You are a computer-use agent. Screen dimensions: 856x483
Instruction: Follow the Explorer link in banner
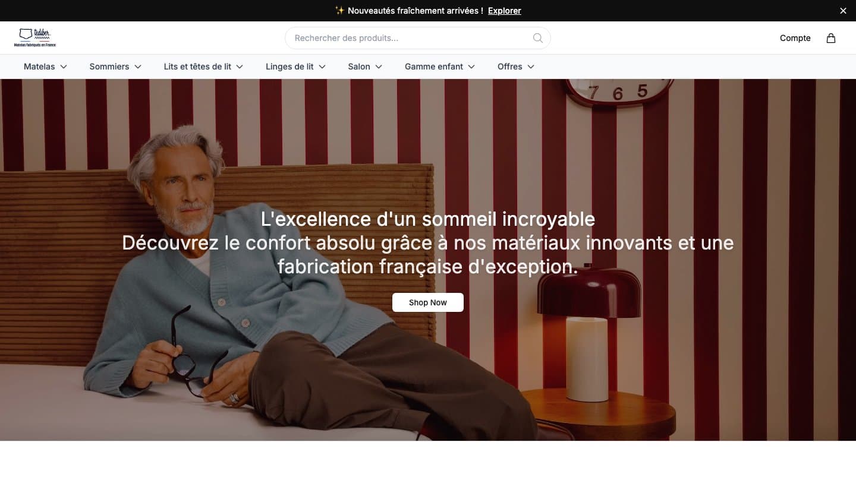(x=505, y=11)
